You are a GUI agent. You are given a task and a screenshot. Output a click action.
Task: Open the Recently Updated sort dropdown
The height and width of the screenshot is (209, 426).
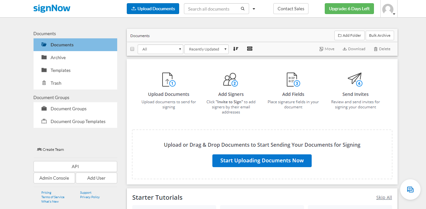tap(206, 49)
